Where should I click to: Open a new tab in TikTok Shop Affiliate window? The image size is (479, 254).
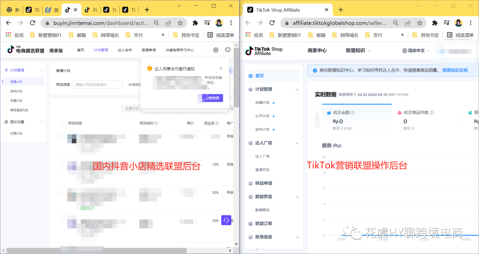click(341, 10)
